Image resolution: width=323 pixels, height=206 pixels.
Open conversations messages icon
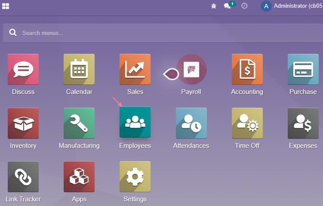[x=227, y=6]
